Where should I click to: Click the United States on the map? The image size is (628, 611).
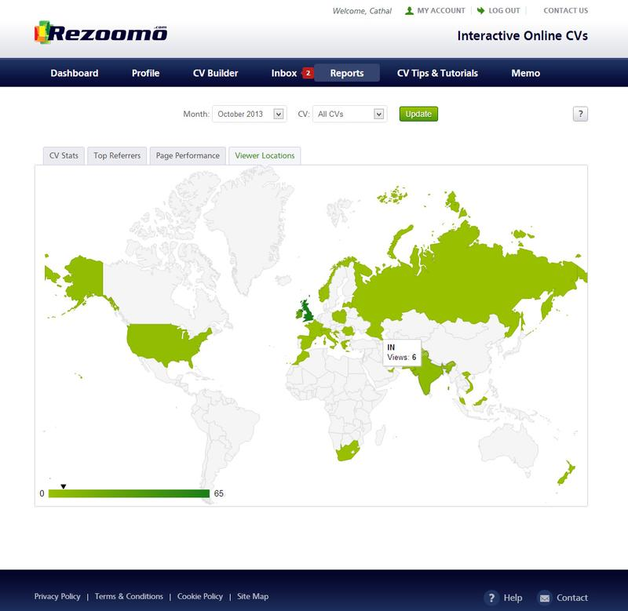165,341
